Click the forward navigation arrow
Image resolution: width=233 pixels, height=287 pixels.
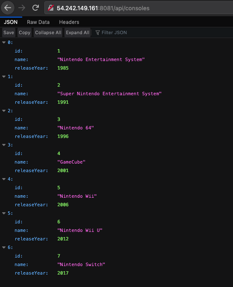coord(22,8)
